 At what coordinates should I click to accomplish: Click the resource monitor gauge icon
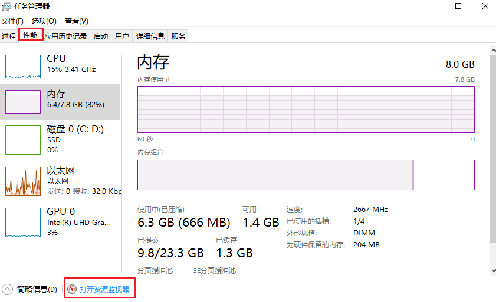point(72,289)
